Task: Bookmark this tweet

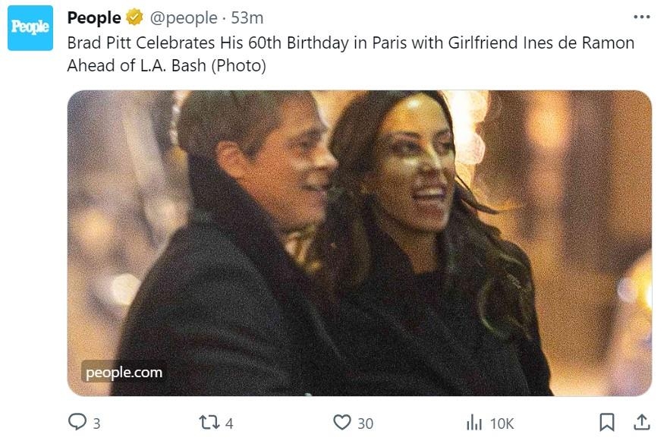Action: (607, 422)
